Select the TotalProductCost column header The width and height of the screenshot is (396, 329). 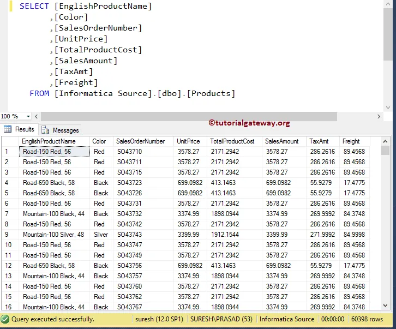pos(235,141)
